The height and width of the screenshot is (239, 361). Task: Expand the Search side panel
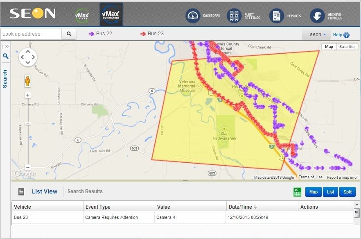7,46
